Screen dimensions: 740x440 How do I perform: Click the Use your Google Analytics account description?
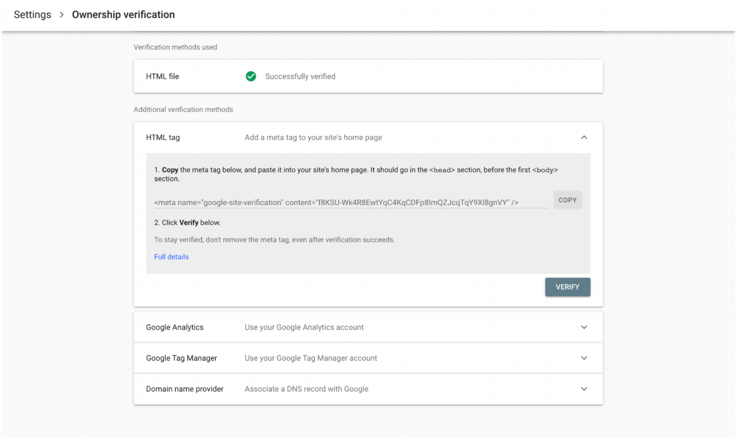pos(304,327)
